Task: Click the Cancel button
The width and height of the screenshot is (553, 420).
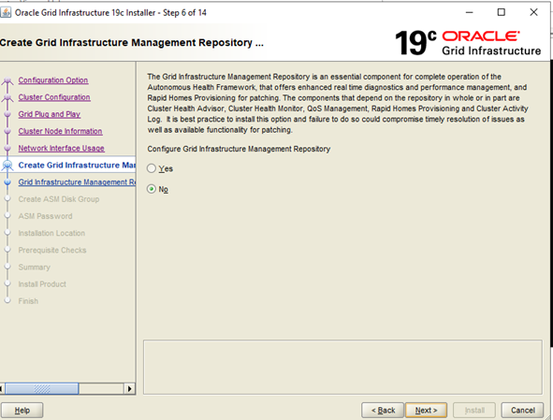Action: coord(522,410)
